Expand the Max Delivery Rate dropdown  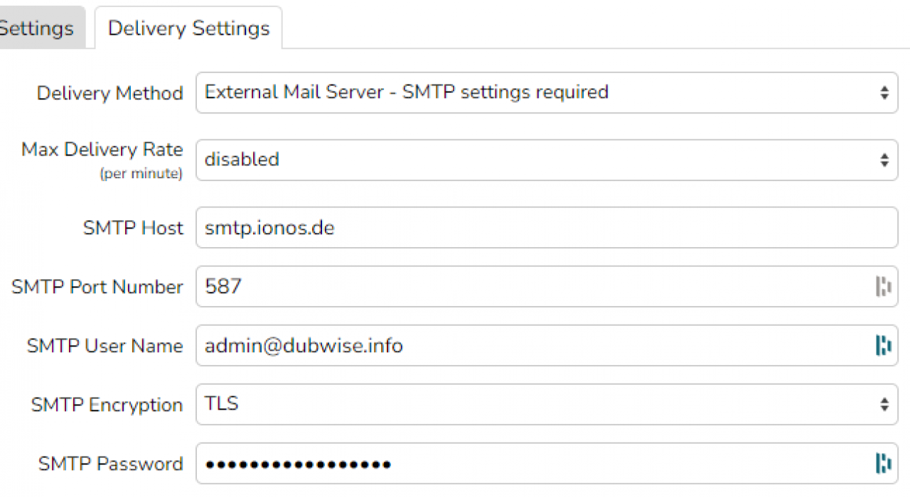(546, 160)
